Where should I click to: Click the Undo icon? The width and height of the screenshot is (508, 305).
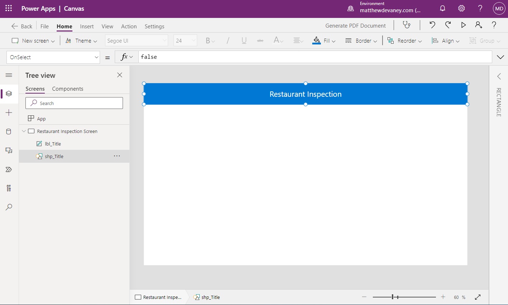point(432,25)
